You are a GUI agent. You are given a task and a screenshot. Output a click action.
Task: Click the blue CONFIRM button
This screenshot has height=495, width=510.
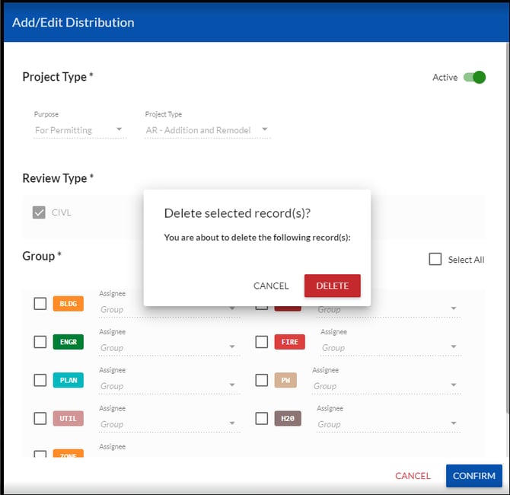pos(473,476)
